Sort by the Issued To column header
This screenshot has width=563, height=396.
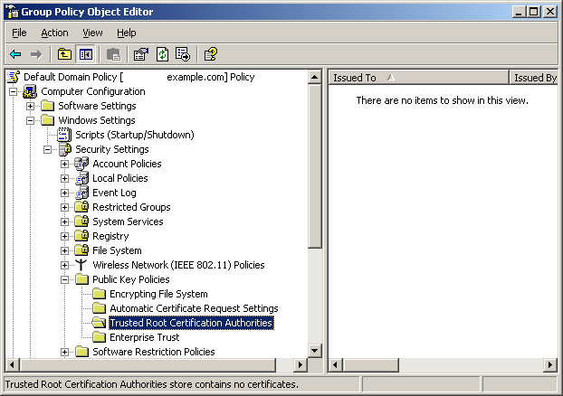click(x=416, y=78)
